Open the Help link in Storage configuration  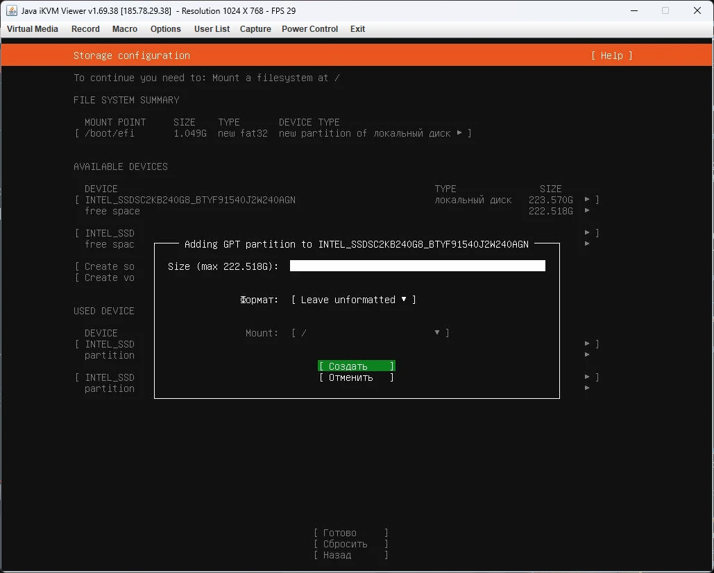click(611, 55)
